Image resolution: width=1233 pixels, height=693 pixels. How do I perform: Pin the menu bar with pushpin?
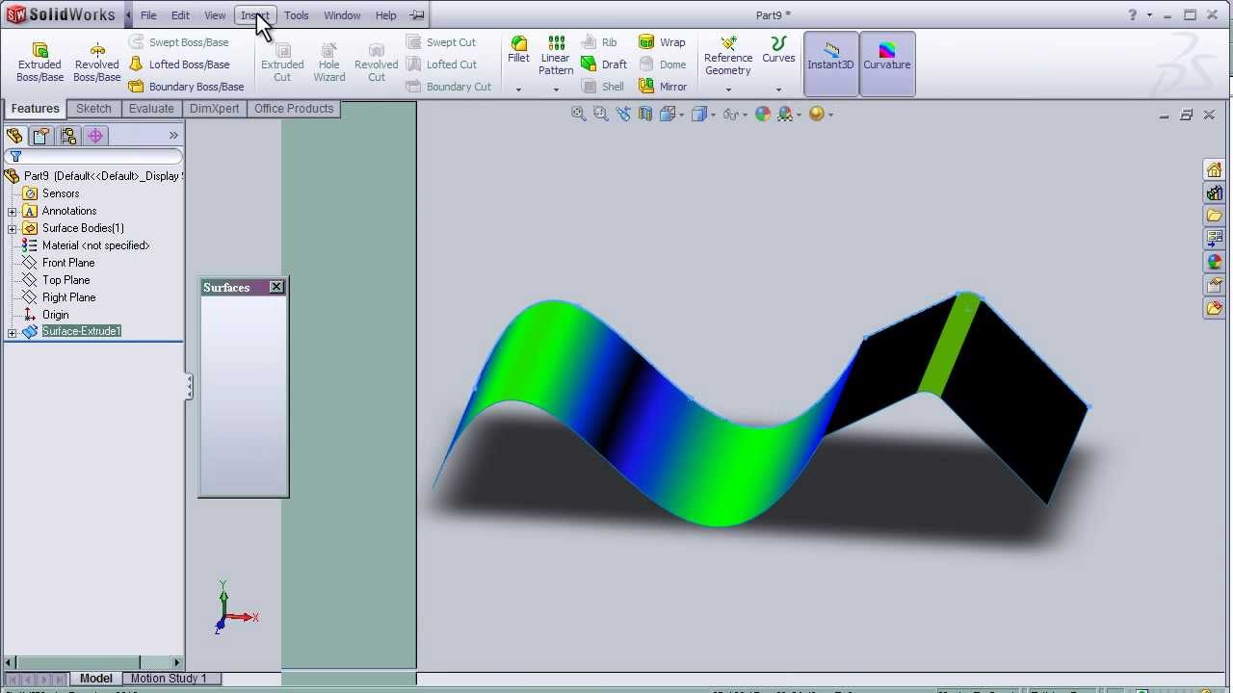pyautogui.click(x=416, y=15)
